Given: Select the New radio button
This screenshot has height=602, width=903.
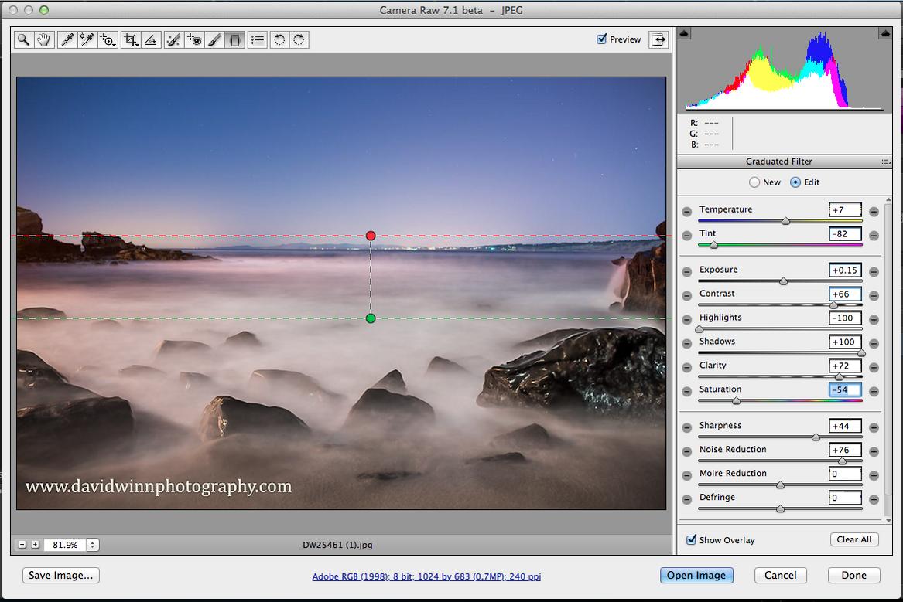Looking at the screenshot, I should [x=754, y=182].
